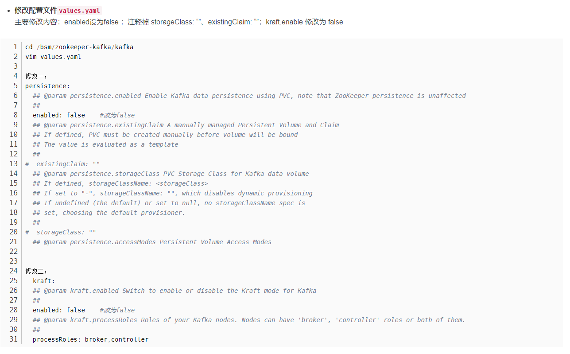Click the vim values.yaml command line
Image resolution: width=570 pixels, height=354 pixels.
click(53, 57)
